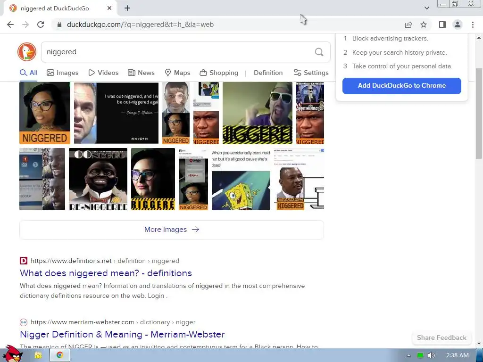The width and height of the screenshot is (483, 362).
Task: Click 'Block advertising trackers.' text
Action: pos(390,39)
